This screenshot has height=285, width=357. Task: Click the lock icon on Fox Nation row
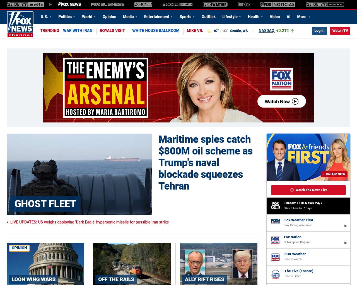click(345, 242)
